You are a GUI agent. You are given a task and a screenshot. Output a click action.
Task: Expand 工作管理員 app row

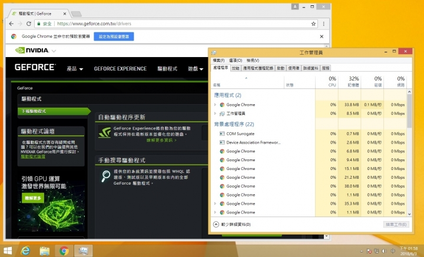216,114
